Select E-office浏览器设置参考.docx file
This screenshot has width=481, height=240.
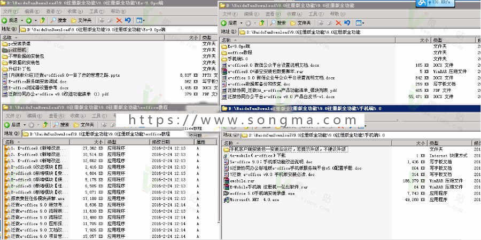(35, 88)
